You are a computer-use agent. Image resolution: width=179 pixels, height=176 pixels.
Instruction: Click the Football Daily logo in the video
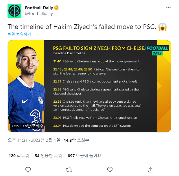pyautogui.click(x=157, y=50)
